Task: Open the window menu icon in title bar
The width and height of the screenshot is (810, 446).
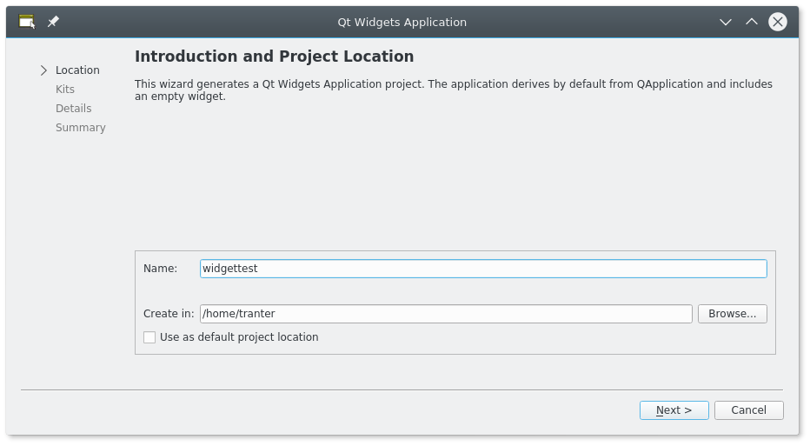Action: click(x=27, y=22)
